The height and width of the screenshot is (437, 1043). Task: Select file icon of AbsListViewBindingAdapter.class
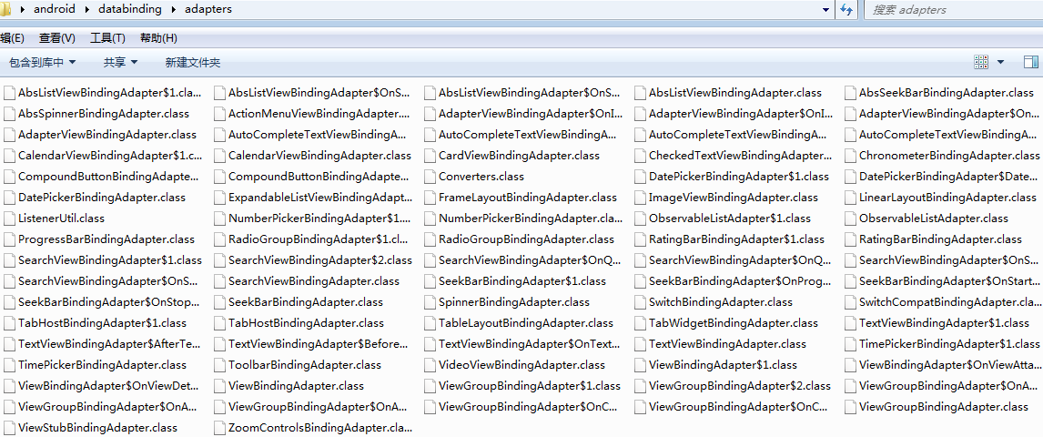coord(639,93)
